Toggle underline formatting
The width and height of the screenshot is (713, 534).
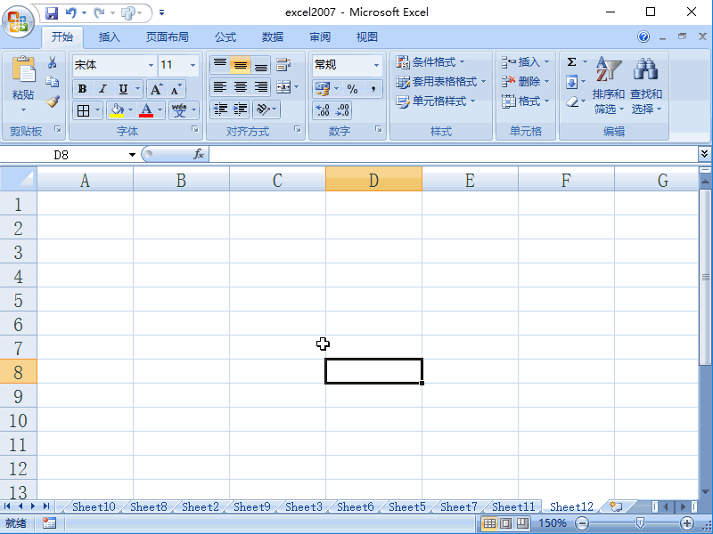pyautogui.click(x=123, y=89)
